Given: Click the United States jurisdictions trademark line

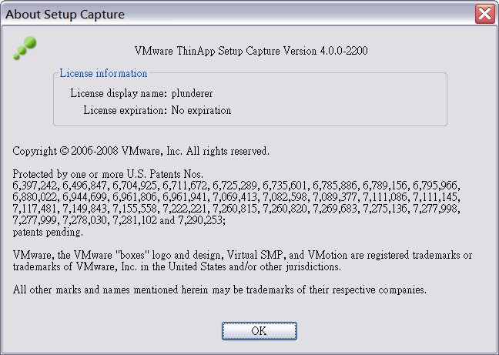Looking at the screenshot, I should (x=177, y=266).
